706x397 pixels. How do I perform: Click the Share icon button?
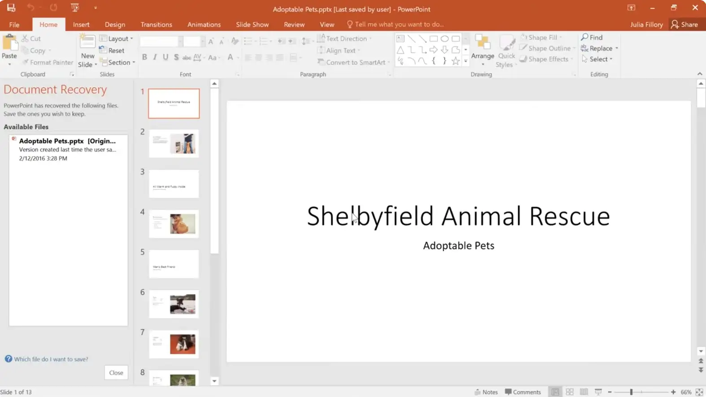pos(684,24)
